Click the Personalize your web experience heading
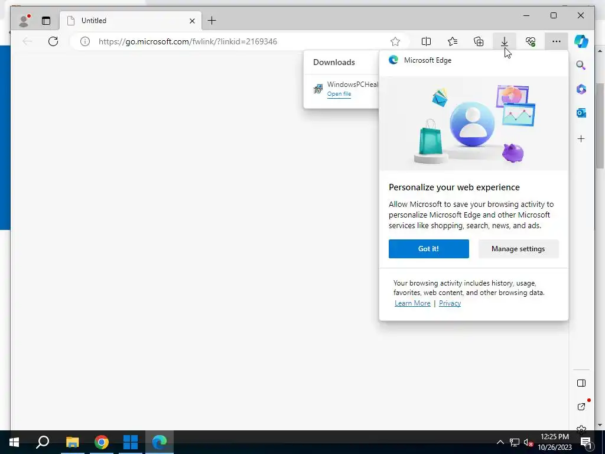Viewport: 605px width, 454px height. (454, 187)
